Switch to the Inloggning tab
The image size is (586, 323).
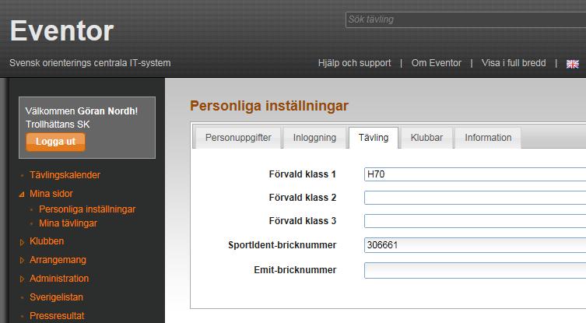314,138
